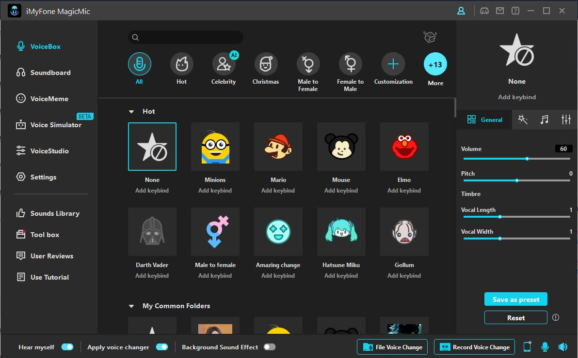Click Save as preset button

pyautogui.click(x=516, y=299)
